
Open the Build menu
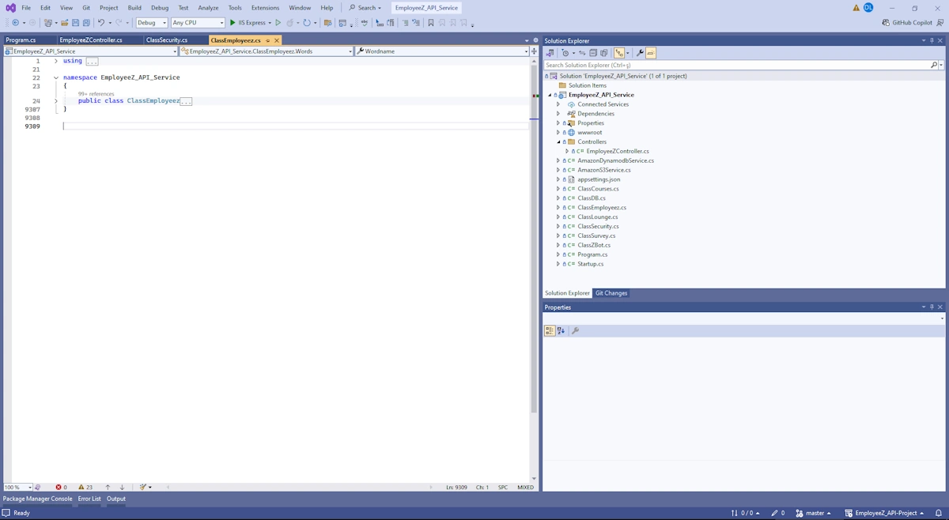pyautogui.click(x=134, y=8)
